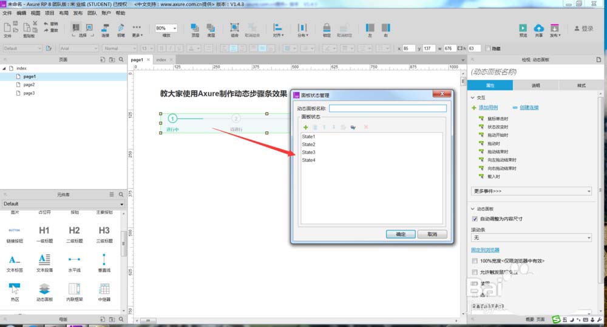Open the File (文件) menu

pyautogui.click(x=7, y=13)
